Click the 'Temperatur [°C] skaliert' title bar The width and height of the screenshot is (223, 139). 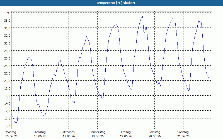111,3
